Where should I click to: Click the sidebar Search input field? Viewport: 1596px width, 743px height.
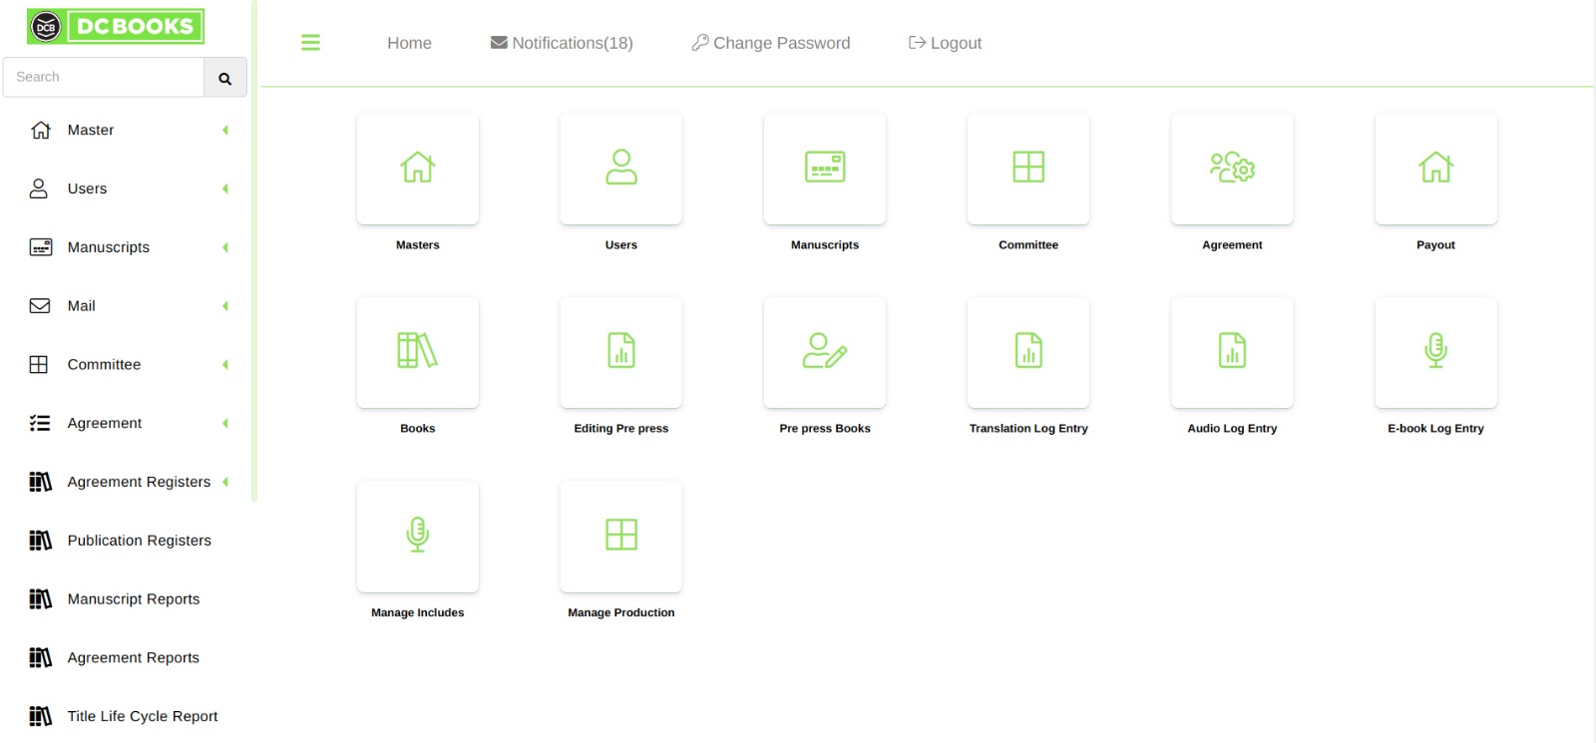104,77
